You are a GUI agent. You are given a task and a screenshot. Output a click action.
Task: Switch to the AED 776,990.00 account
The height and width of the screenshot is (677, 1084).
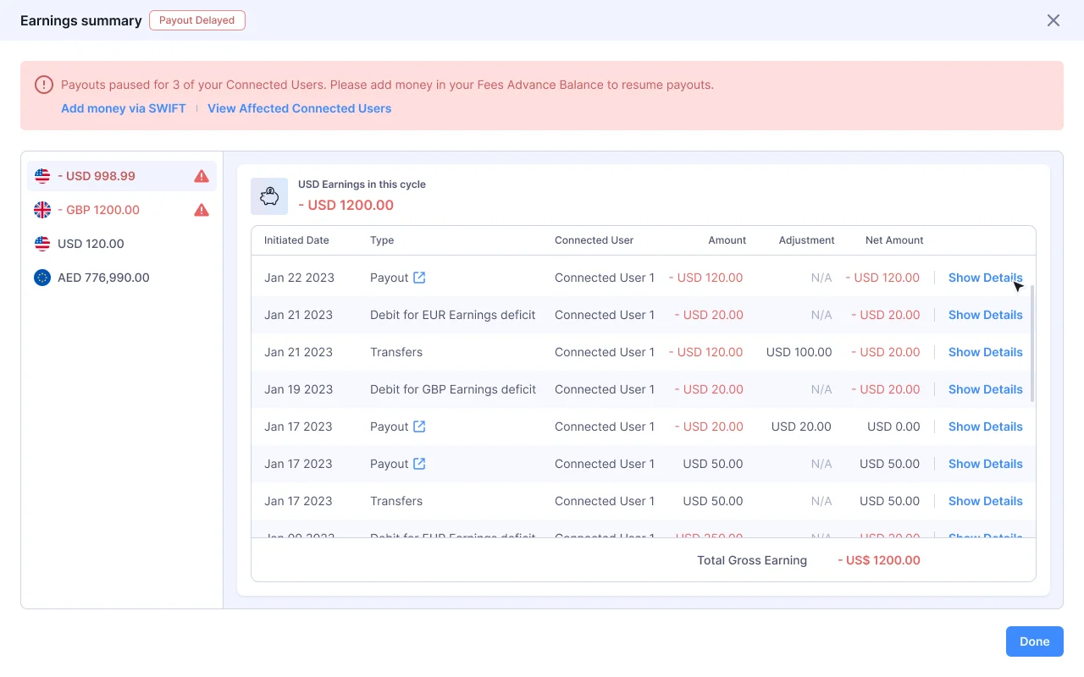tap(102, 278)
